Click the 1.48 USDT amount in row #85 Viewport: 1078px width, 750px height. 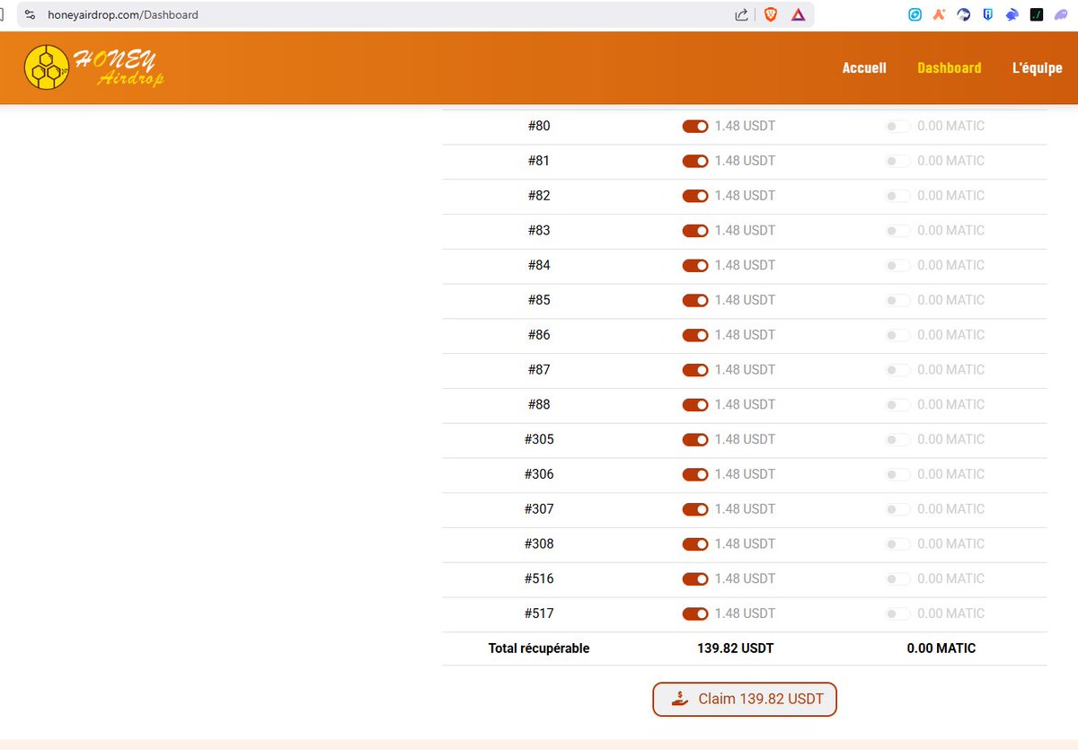pyautogui.click(x=745, y=300)
